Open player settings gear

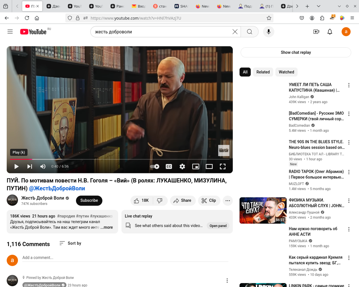pyautogui.click(x=182, y=167)
